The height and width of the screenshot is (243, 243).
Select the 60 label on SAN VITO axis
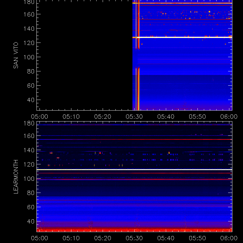31,86
